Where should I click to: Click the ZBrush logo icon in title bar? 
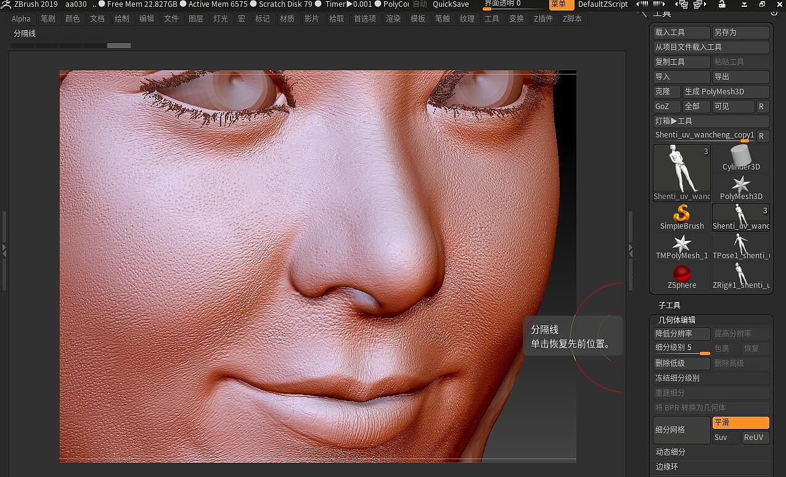6,4
